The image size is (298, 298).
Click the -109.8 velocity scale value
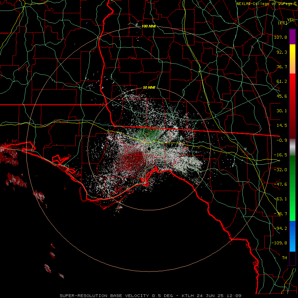point(279,243)
